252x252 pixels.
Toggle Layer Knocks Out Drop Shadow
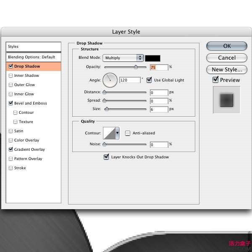coord(106,157)
